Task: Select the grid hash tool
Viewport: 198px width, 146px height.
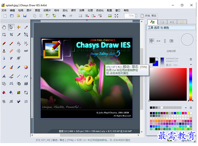Action: tap(4, 101)
